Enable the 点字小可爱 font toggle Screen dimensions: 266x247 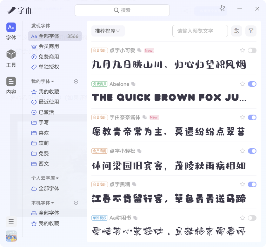coord(252,50)
